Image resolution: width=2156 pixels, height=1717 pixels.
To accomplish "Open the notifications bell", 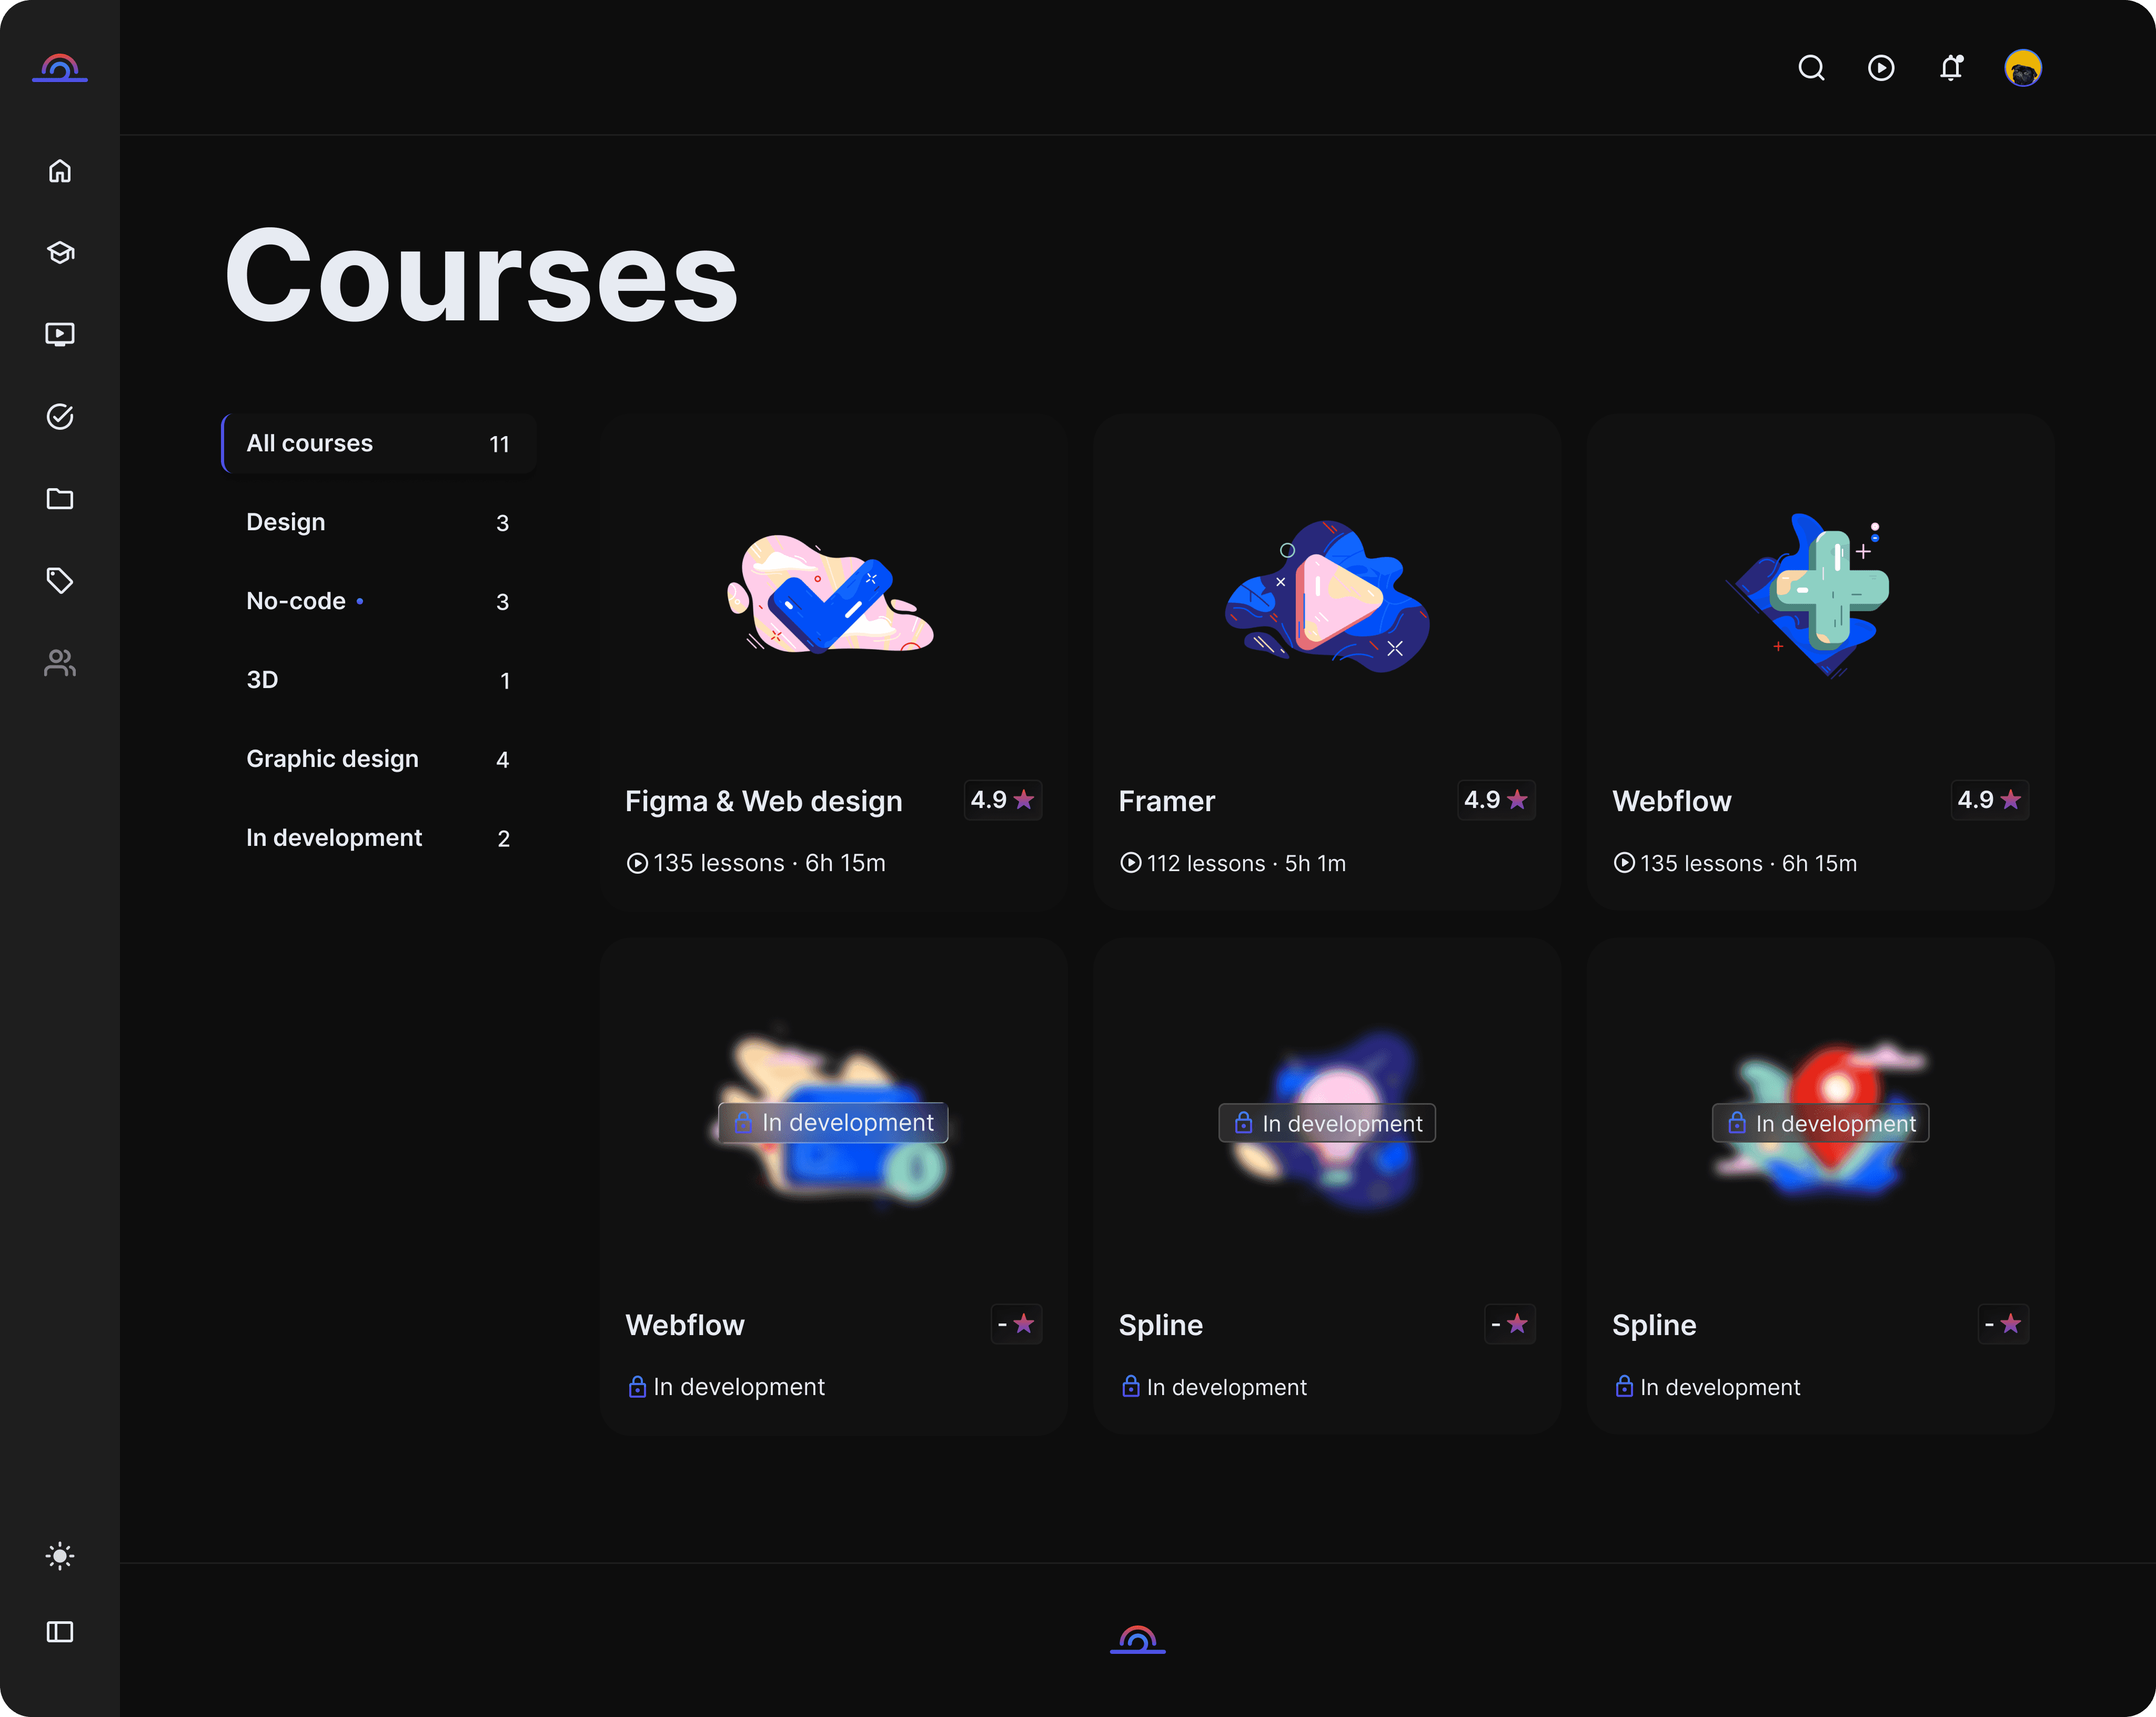I will (x=1951, y=68).
